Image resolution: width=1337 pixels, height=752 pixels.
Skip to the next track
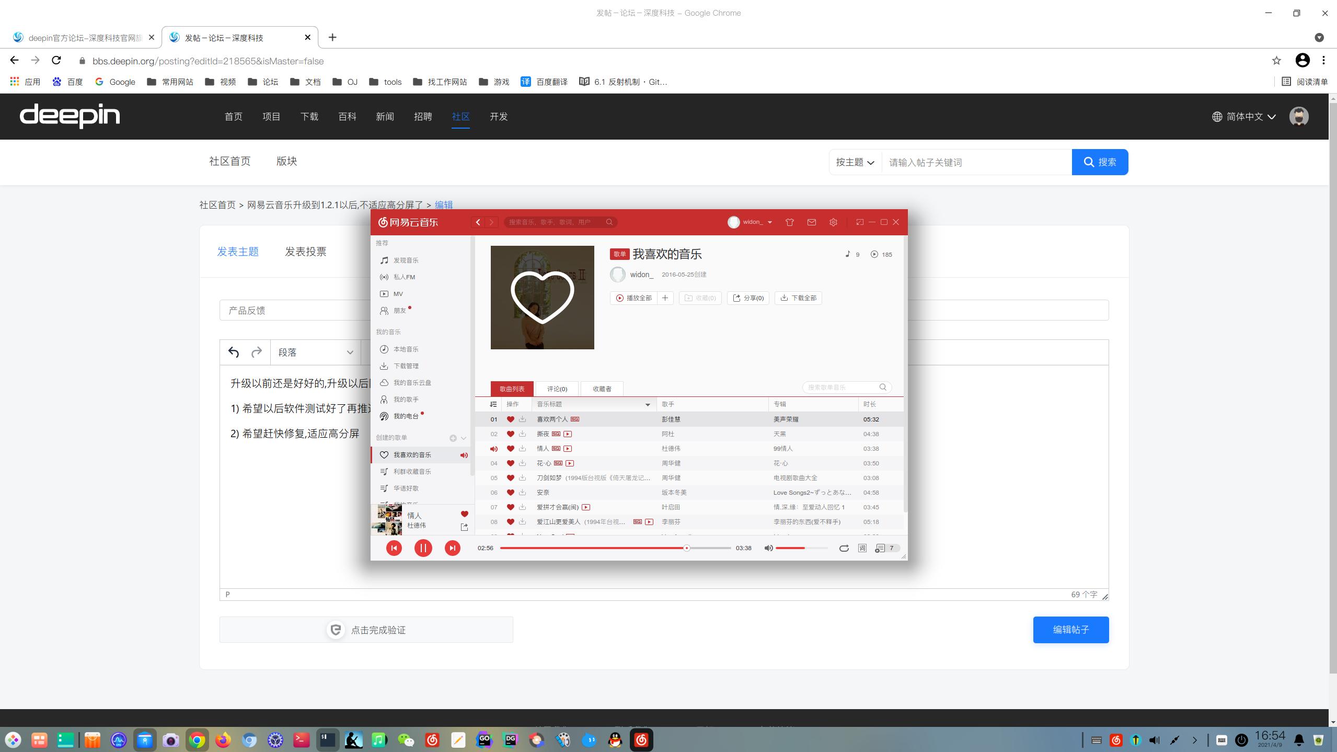click(x=452, y=548)
